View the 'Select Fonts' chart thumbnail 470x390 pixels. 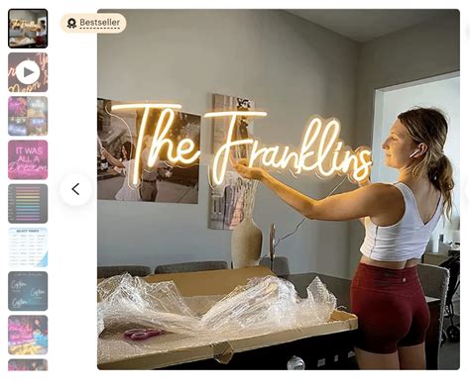pyautogui.click(x=28, y=247)
